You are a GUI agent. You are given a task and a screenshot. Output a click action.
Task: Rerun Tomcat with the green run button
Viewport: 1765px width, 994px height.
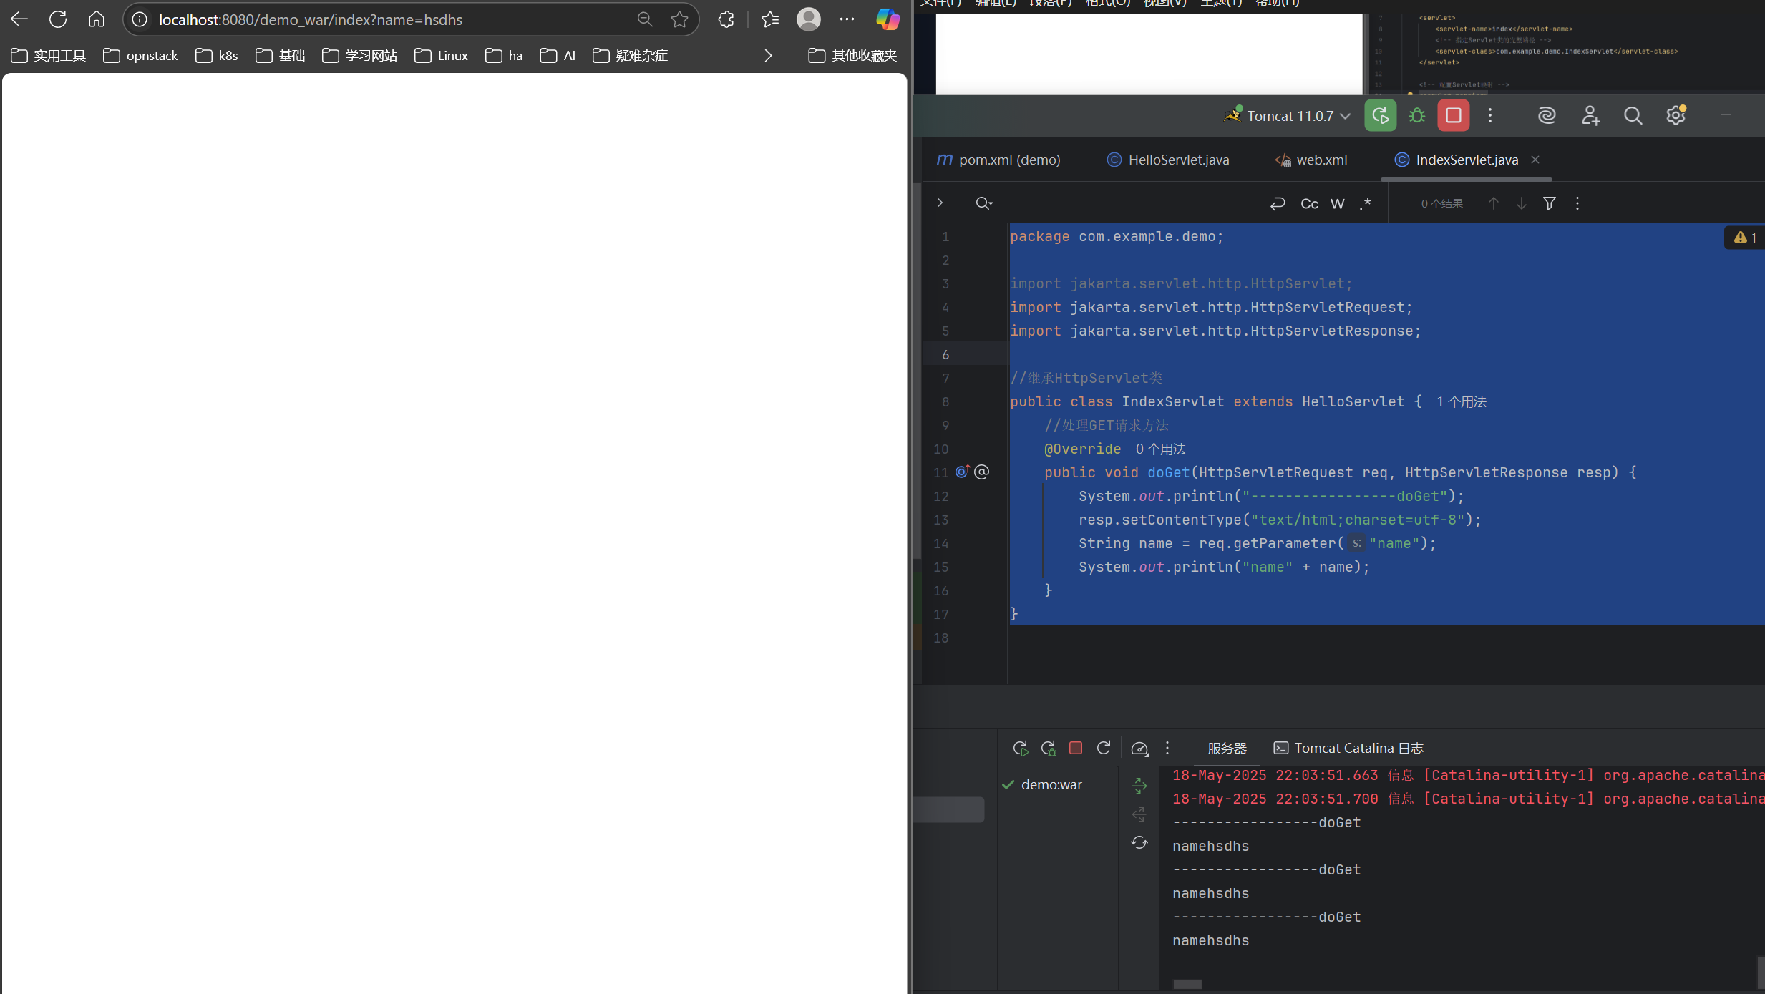(x=1380, y=115)
